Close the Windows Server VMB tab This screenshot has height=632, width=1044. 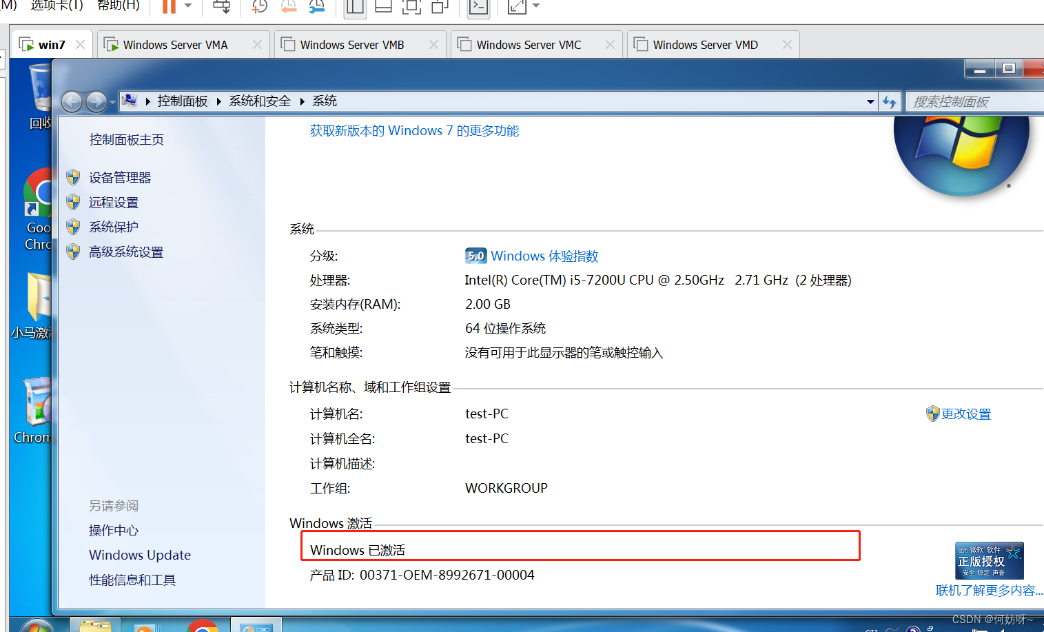[x=433, y=44]
